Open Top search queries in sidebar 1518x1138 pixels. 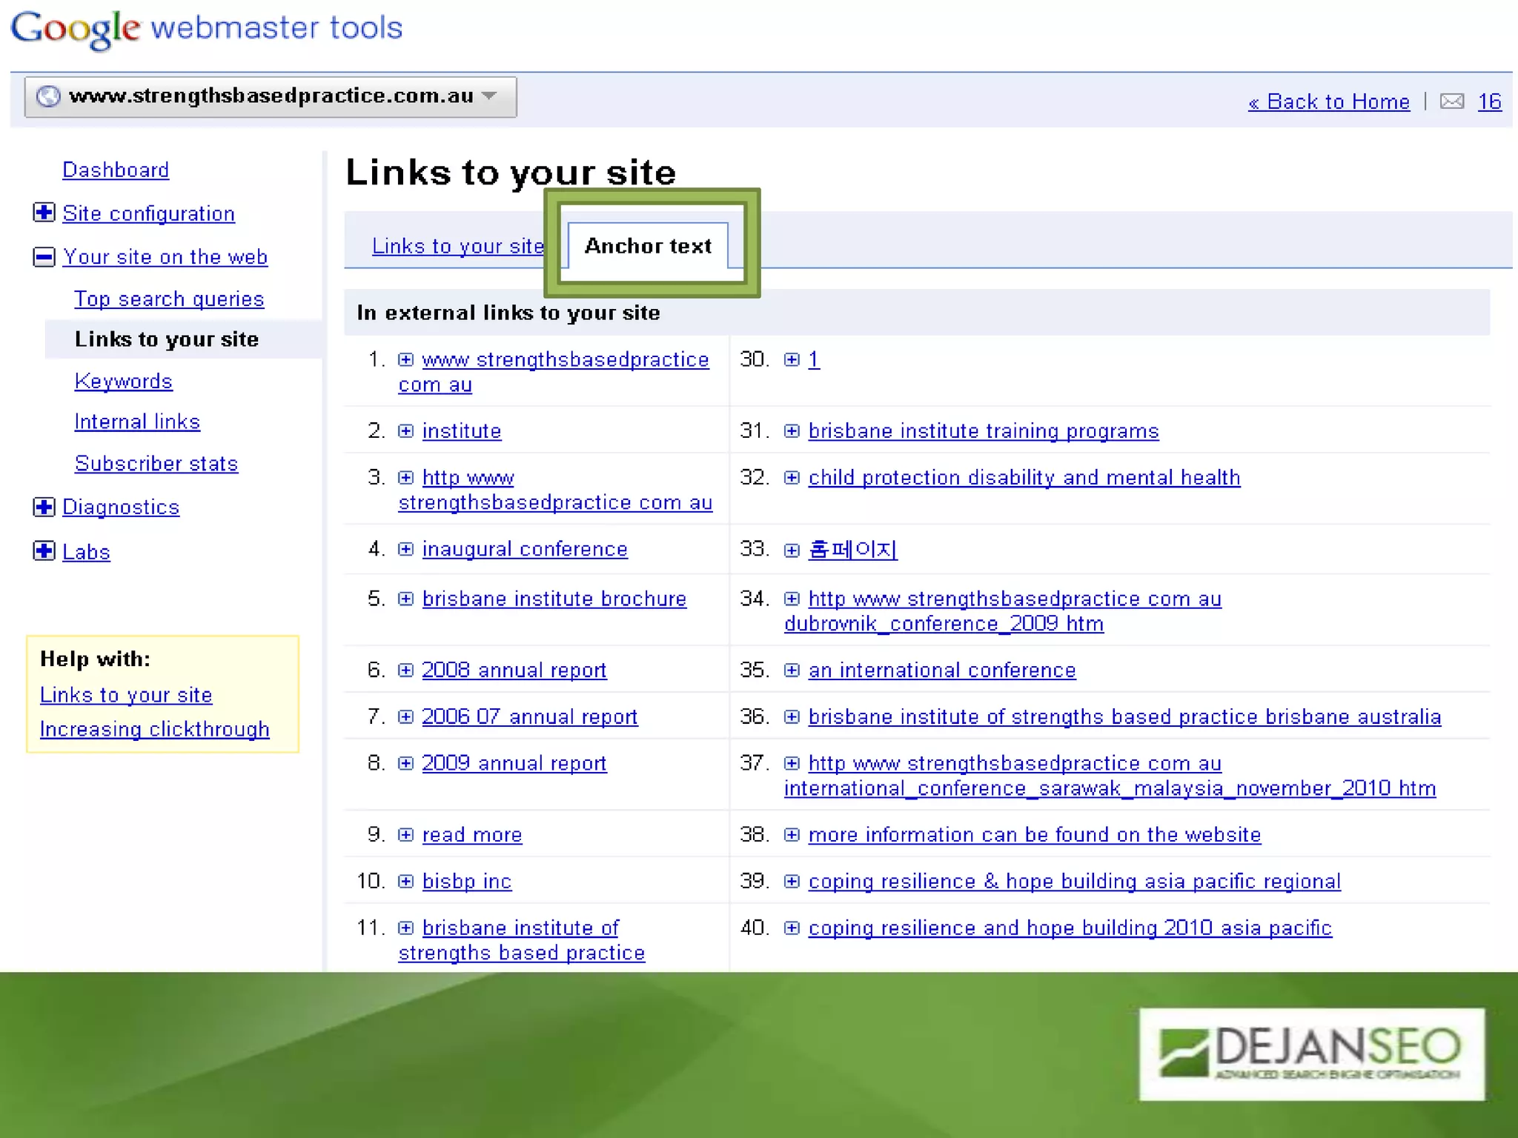click(x=169, y=299)
